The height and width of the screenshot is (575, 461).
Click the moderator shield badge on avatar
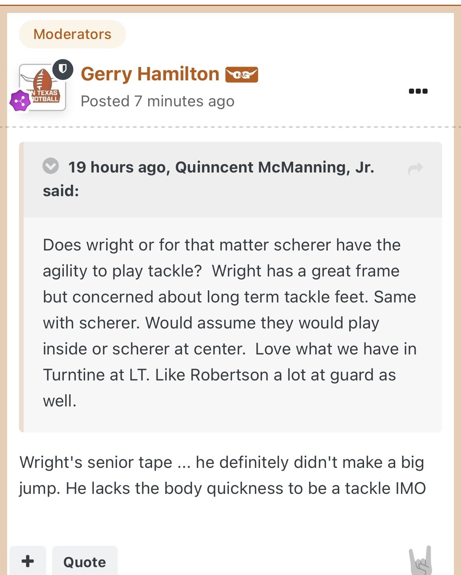click(x=63, y=69)
